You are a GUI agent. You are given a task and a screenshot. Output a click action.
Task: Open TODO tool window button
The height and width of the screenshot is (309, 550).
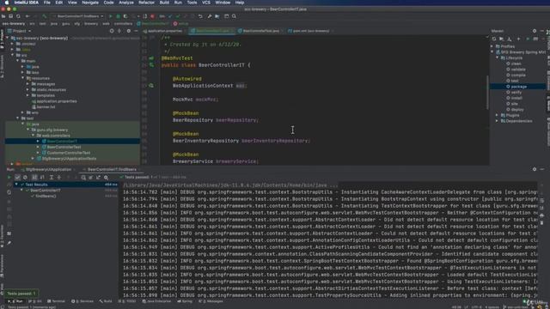128,301
